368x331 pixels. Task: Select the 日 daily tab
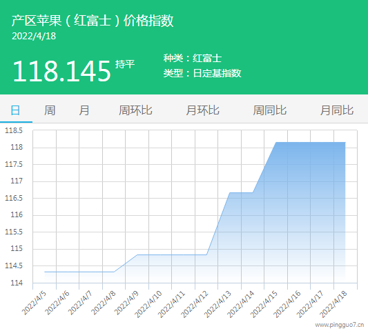[15, 110]
